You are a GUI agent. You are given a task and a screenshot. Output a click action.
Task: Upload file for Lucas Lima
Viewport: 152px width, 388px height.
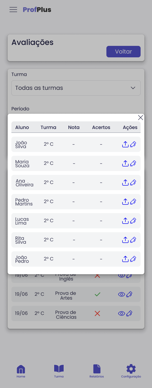(x=125, y=221)
